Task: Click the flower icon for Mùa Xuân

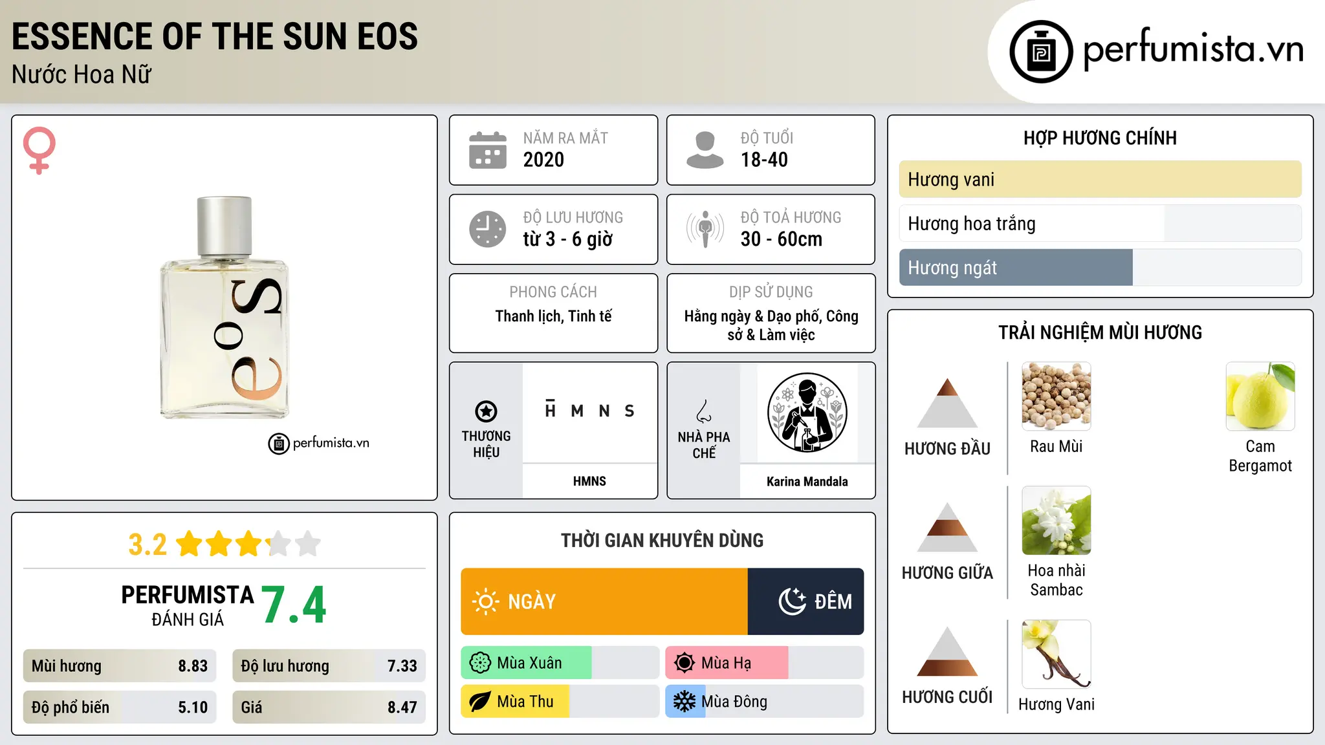Action: (480, 663)
